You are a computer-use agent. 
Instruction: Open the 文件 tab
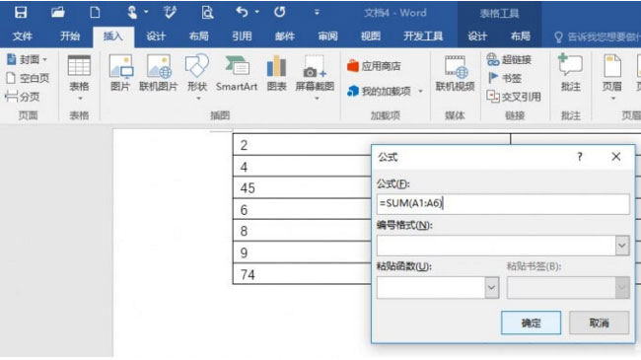(x=22, y=36)
